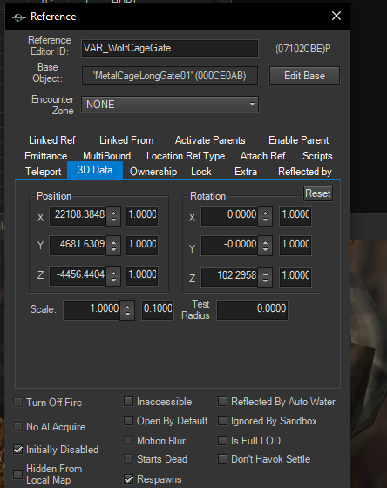Viewport: 387px width, 488px height.
Task: Open the Enable Parent tab
Action: pyautogui.click(x=299, y=140)
